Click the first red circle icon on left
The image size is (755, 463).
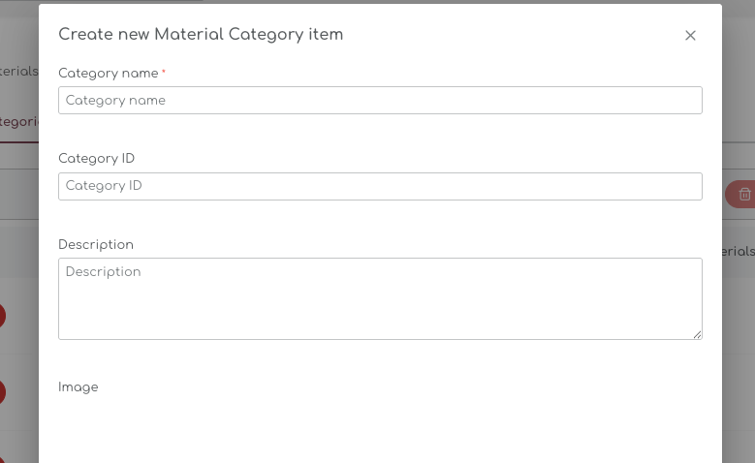pyautogui.click(x=3, y=316)
